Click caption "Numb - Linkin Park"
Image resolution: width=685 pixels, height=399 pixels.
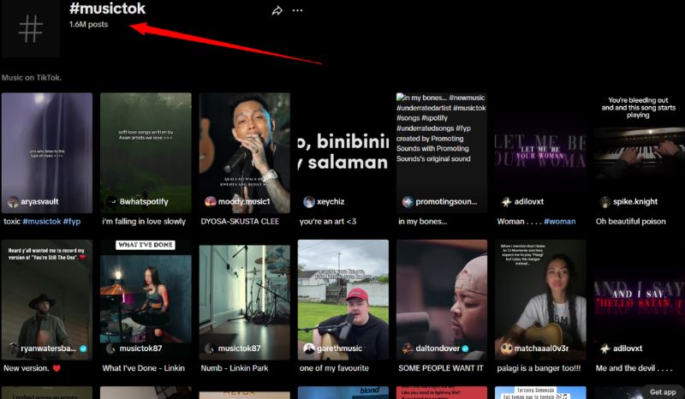pyautogui.click(x=235, y=368)
